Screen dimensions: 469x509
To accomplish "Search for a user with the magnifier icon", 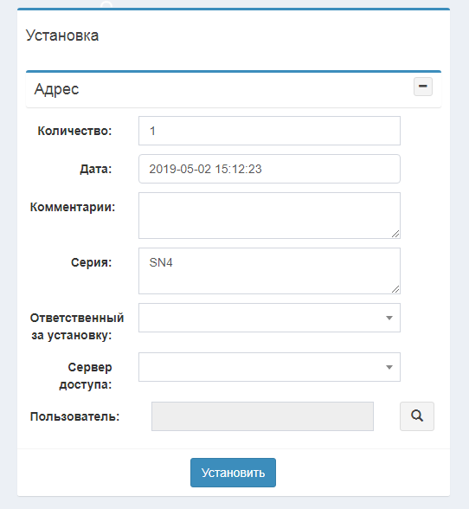I will (x=417, y=416).
